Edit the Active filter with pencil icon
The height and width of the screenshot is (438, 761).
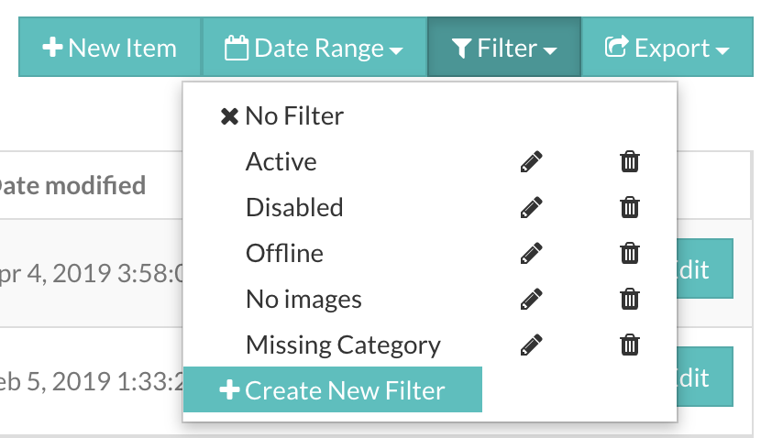tap(532, 161)
